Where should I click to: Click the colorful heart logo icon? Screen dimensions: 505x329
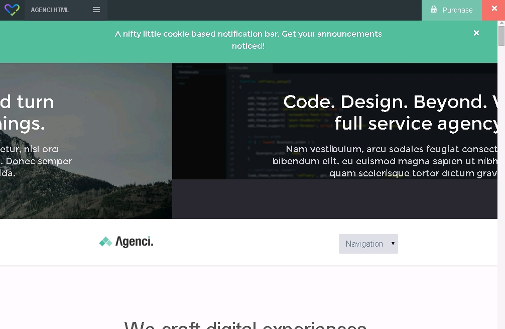[12, 10]
